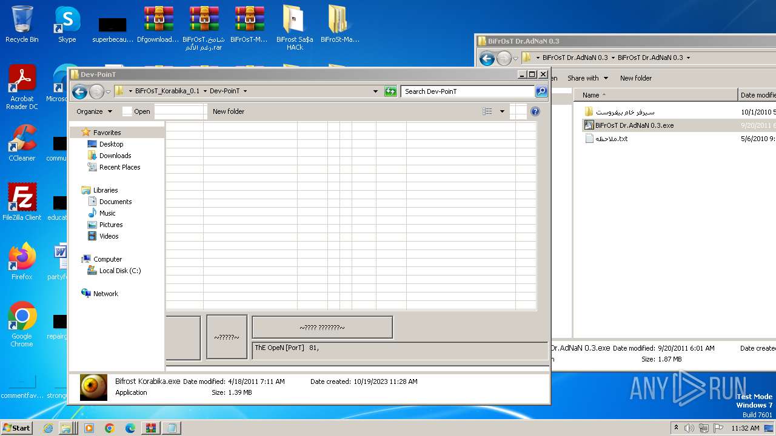Open the Dfgownload rar archive icon
The image size is (776, 436).
158,24
